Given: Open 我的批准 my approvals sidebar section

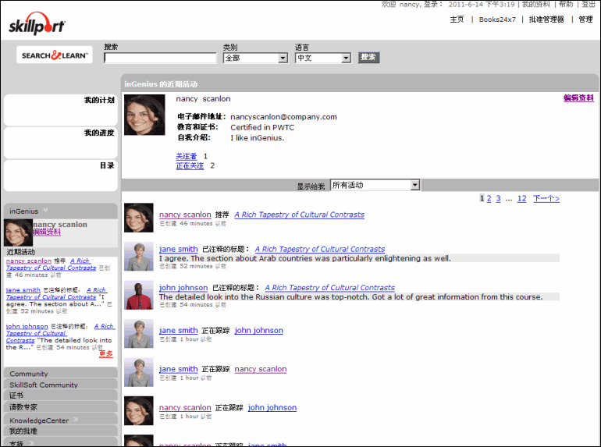Looking at the screenshot, I should (61, 431).
